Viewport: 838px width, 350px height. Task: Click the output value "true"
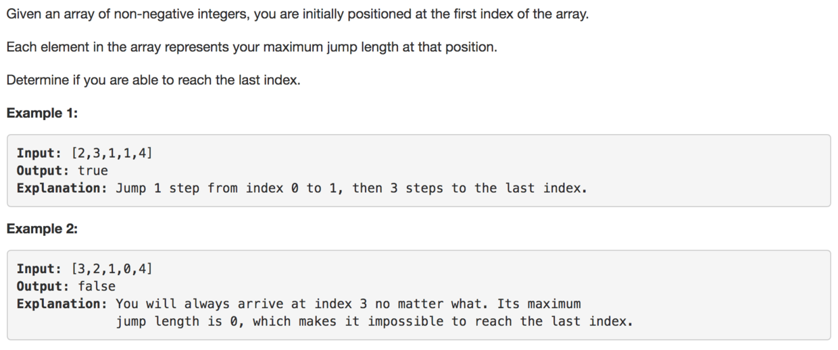93,171
